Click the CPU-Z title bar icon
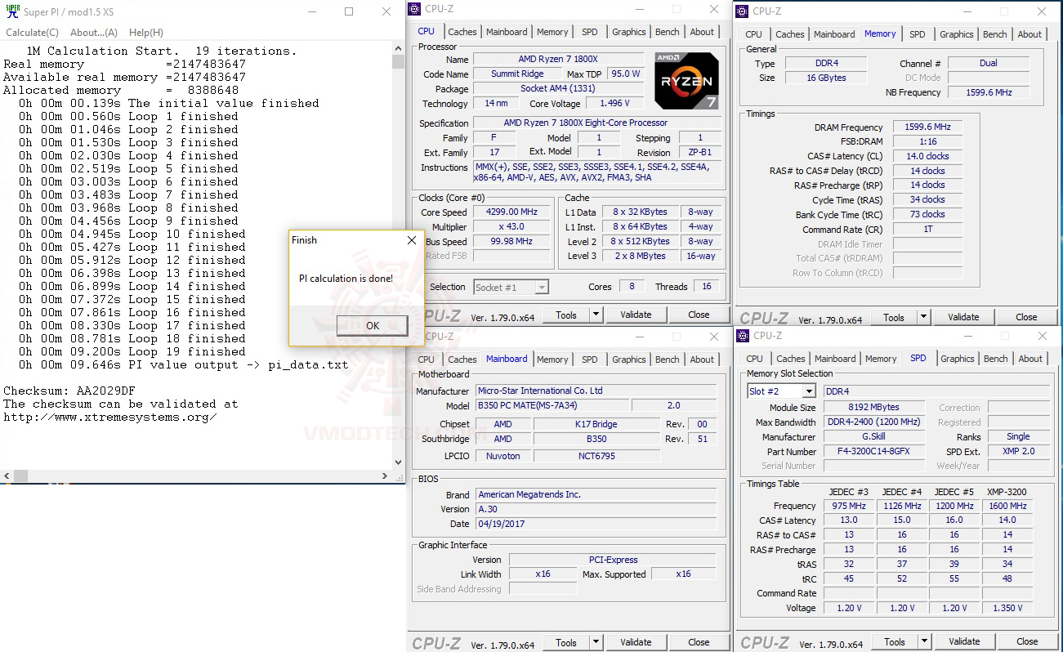 (415, 8)
